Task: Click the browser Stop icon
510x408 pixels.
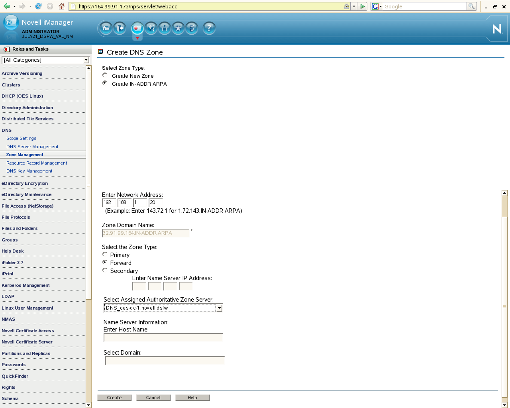Action: [x=50, y=6]
